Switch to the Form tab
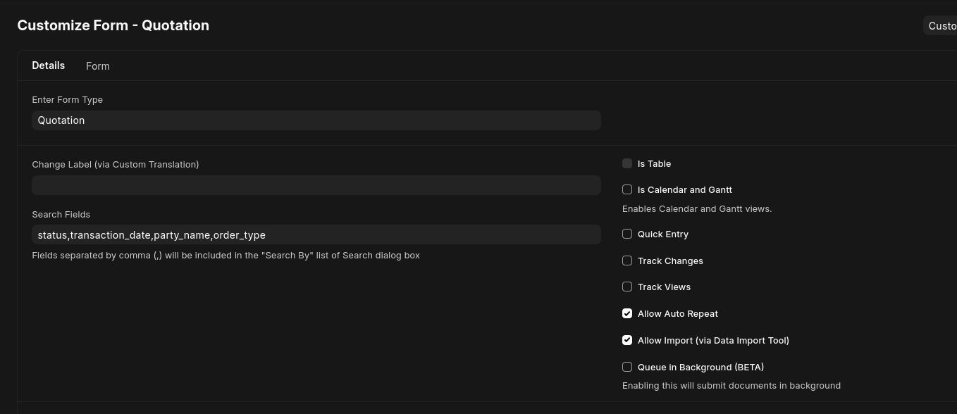Image resolution: width=957 pixels, height=414 pixels. [x=97, y=66]
